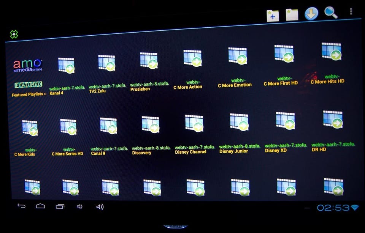Image resolution: width=365 pixels, height=233 pixels.
Task: Click the 'C More Emotion' label
Action: (235, 85)
